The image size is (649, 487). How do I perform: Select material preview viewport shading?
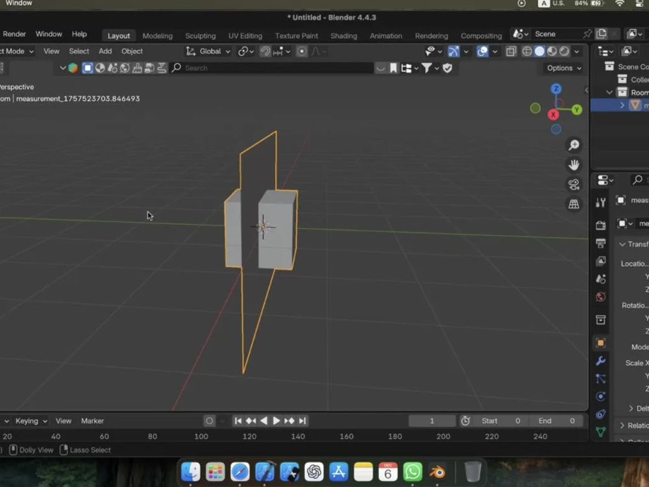[552, 51]
